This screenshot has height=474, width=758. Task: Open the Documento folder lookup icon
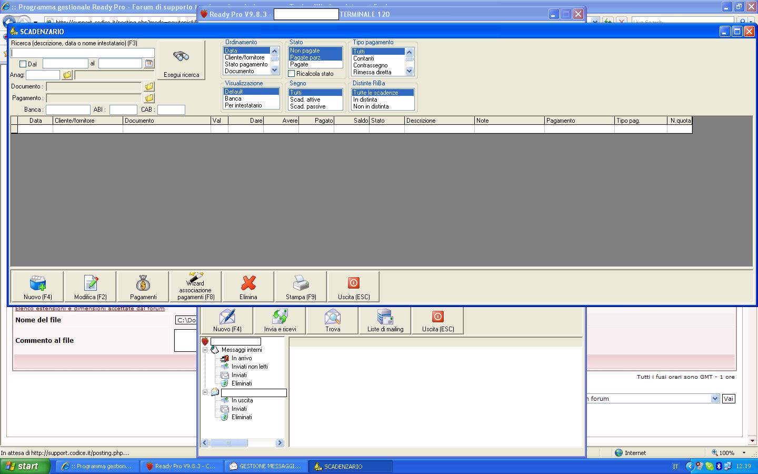(149, 86)
